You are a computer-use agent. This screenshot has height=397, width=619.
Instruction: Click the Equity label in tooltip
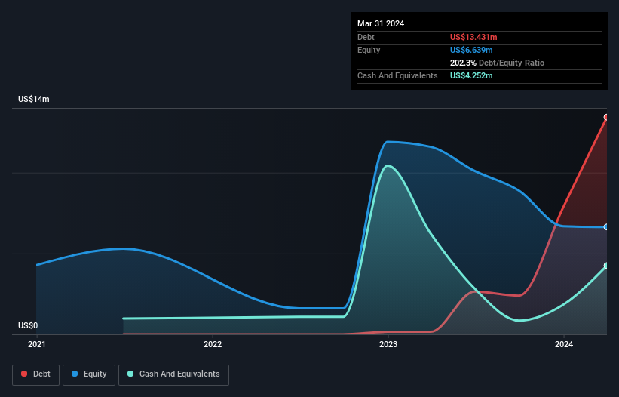(369, 50)
